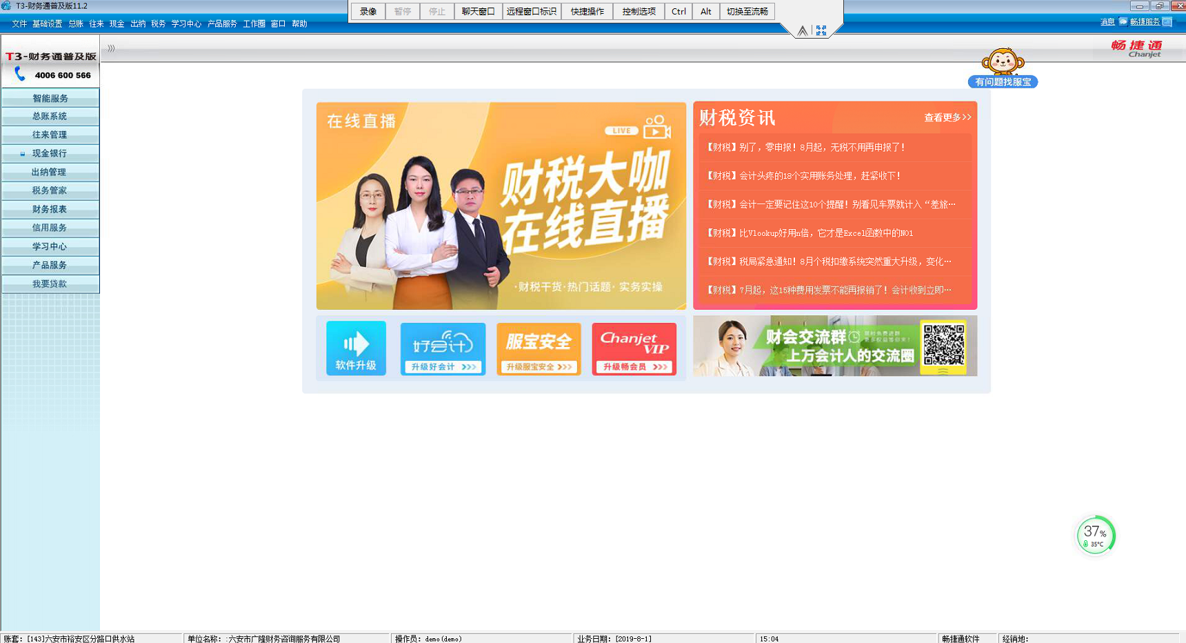Expand 出纳管理 in the sidebar
Screen dimensions: 1186x643
point(50,172)
